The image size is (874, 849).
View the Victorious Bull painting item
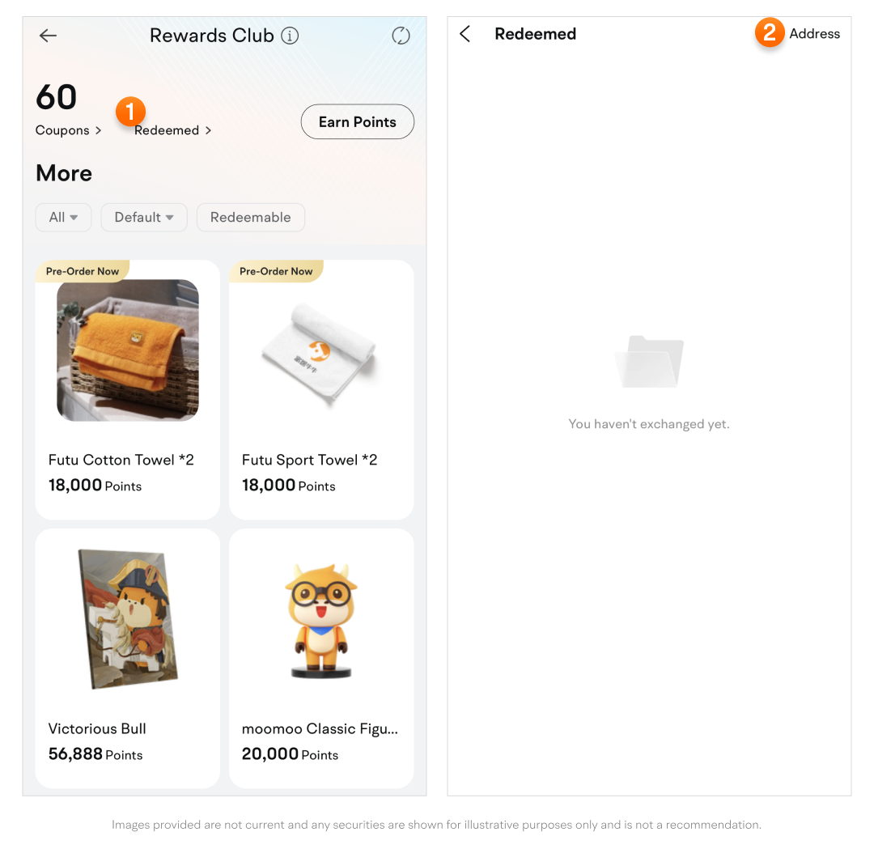coord(128,619)
